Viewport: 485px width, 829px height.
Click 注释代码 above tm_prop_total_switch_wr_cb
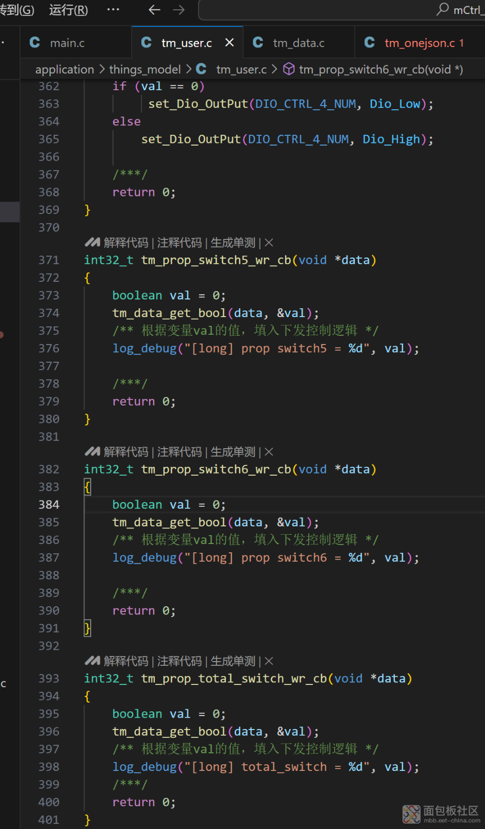click(x=179, y=661)
